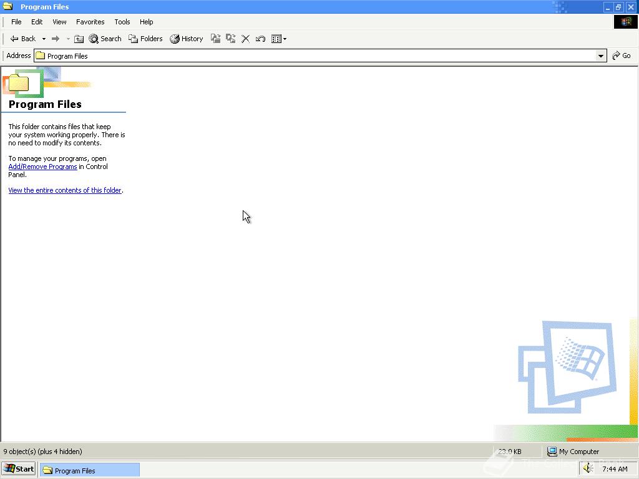This screenshot has width=639, height=479.
Task: Click into the Address bar field
Action: 320,56
